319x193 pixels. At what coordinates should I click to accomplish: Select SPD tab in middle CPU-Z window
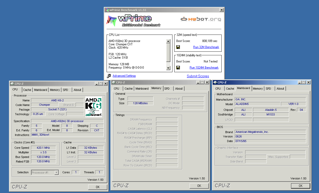pos(167,89)
